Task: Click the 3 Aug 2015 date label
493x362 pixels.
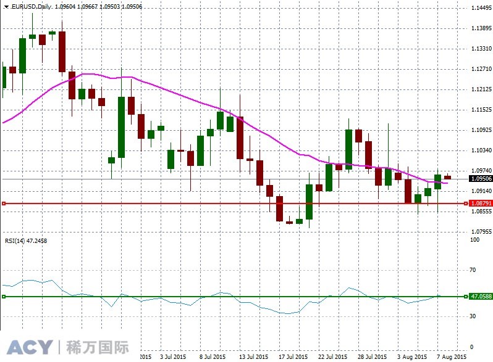Action: pos(412,357)
